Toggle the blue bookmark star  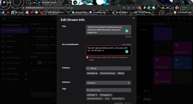(133, 8)
